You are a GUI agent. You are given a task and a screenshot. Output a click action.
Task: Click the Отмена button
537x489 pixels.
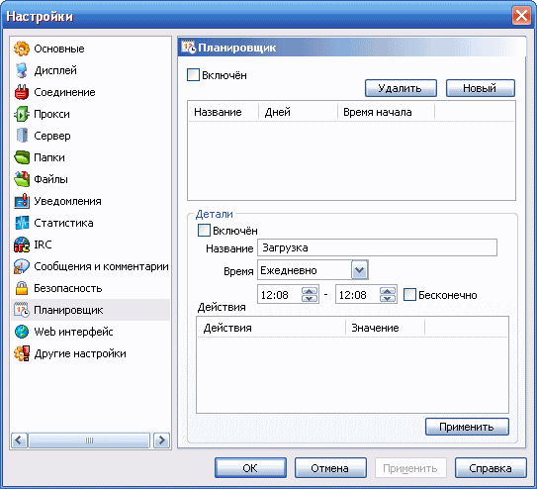click(x=330, y=468)
